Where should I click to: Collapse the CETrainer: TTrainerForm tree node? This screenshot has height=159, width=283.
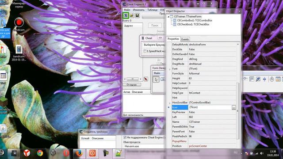tap(168, 17)
